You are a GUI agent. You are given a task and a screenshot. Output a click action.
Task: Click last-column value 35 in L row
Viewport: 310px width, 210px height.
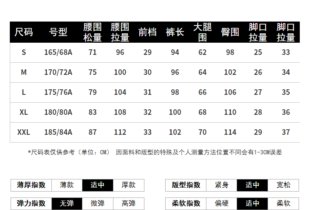click(286, 92)
